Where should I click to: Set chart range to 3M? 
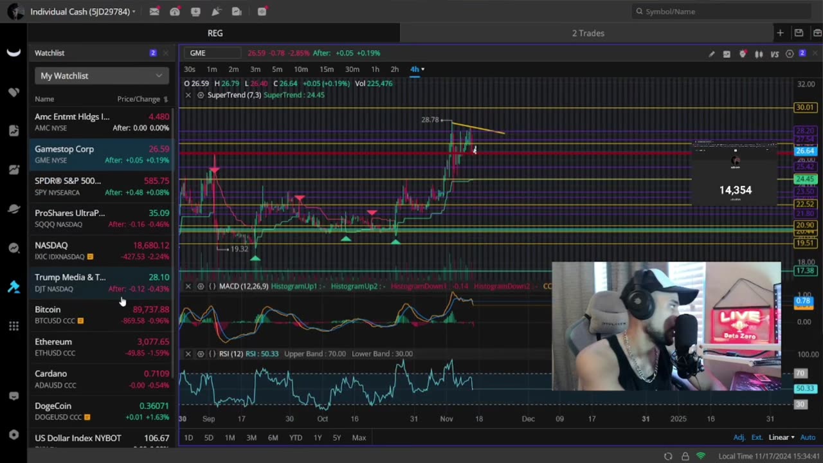(x=251, y=438)
